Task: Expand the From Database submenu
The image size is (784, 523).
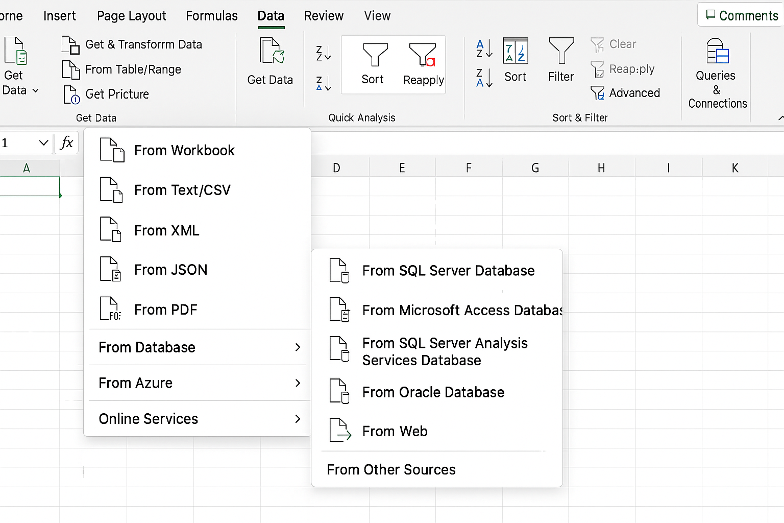Action: pyautogui.click(x=198, y=347)
